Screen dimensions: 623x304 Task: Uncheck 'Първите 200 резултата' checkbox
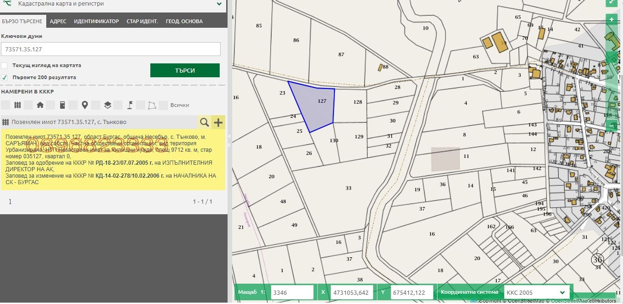(x=4, y=77)
